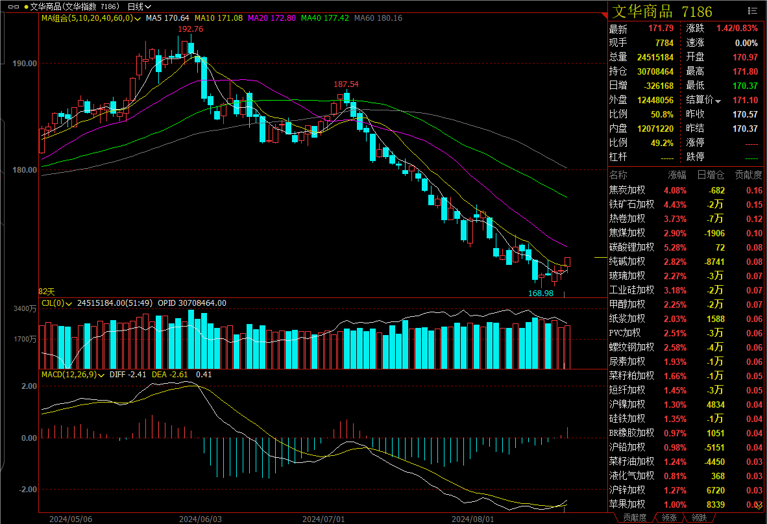Select the 甲醇加权 row

pos(686,305)
